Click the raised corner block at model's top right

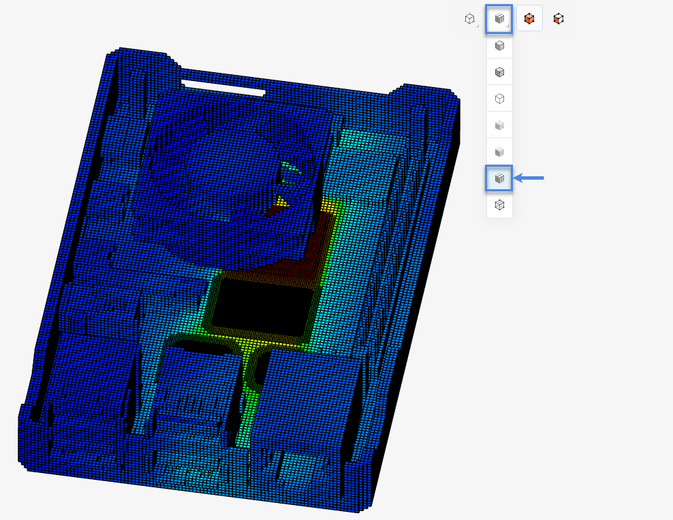pyautogui.click(x=424, y=109)
